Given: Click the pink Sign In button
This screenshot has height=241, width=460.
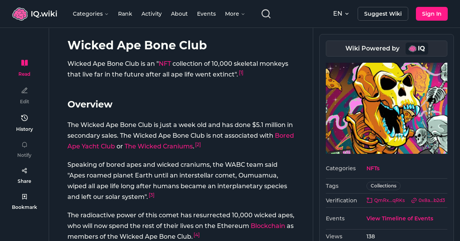Looking at the screenshot, I should click(x=432, y=13).
